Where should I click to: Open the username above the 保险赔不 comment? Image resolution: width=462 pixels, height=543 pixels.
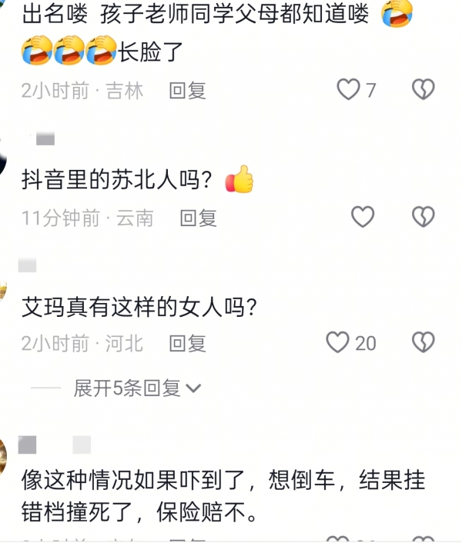(x=55, y=445)
